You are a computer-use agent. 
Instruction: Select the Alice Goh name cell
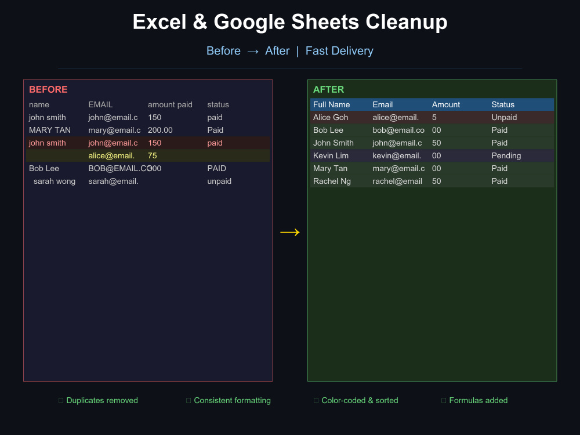coord(331,117)
